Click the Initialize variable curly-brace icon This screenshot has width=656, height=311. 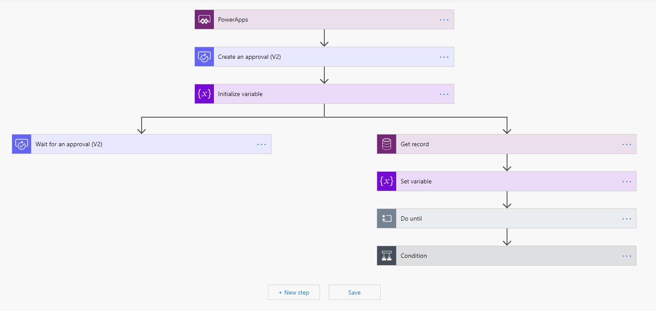coord(204,94)
